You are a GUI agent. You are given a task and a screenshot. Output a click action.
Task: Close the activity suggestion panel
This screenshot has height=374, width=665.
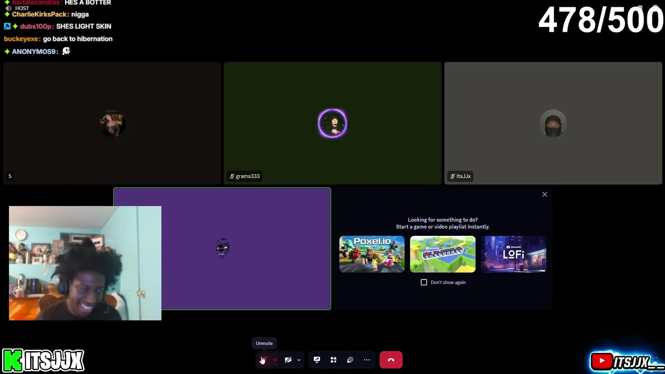pos(544,194)
